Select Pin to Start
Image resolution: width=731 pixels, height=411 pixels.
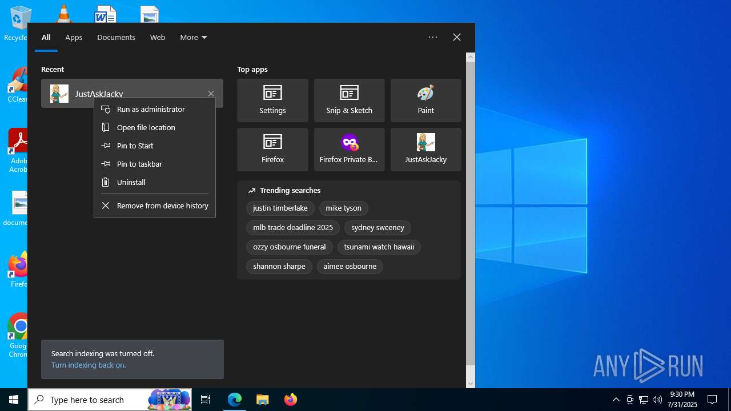(155, 146)
